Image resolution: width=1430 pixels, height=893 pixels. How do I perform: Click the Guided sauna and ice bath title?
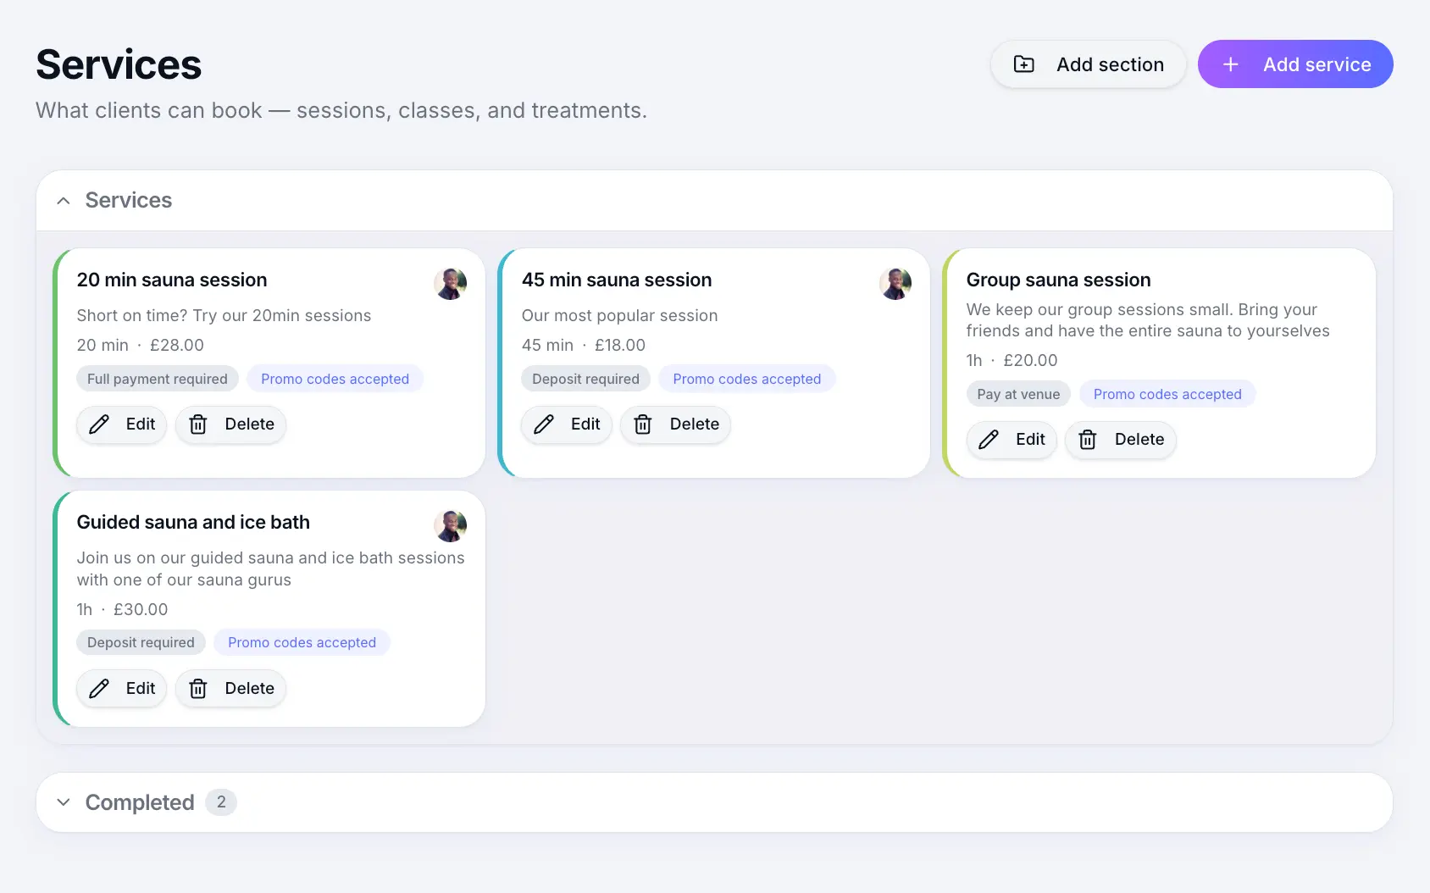click(x=193, y=522)
